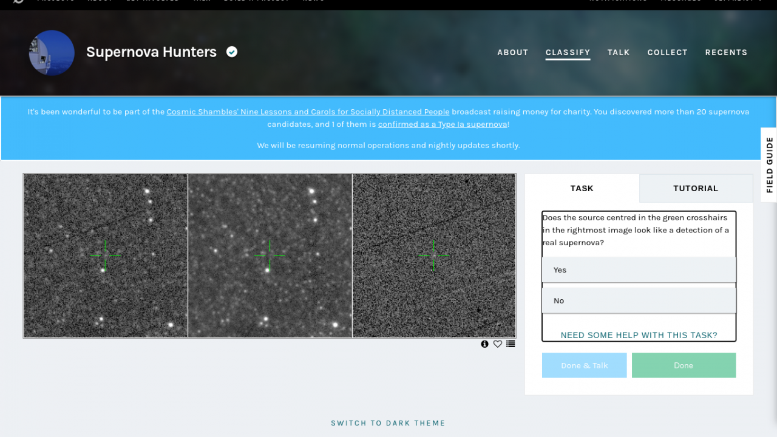Click the rightmost difference image
Screen dimensions: 777x437
(434, 256)
